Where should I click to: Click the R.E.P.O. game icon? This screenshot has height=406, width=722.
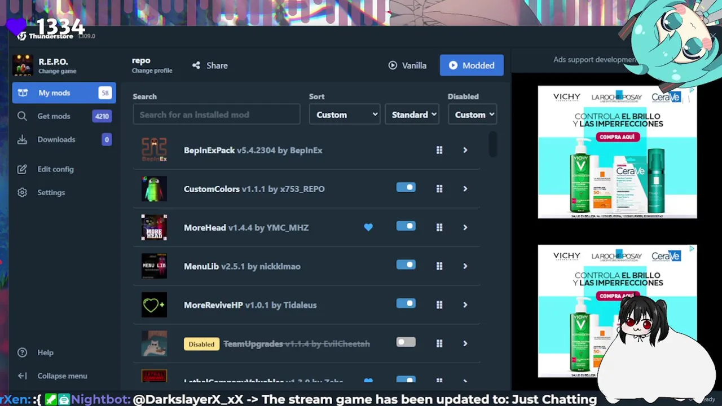click(23, 65)
